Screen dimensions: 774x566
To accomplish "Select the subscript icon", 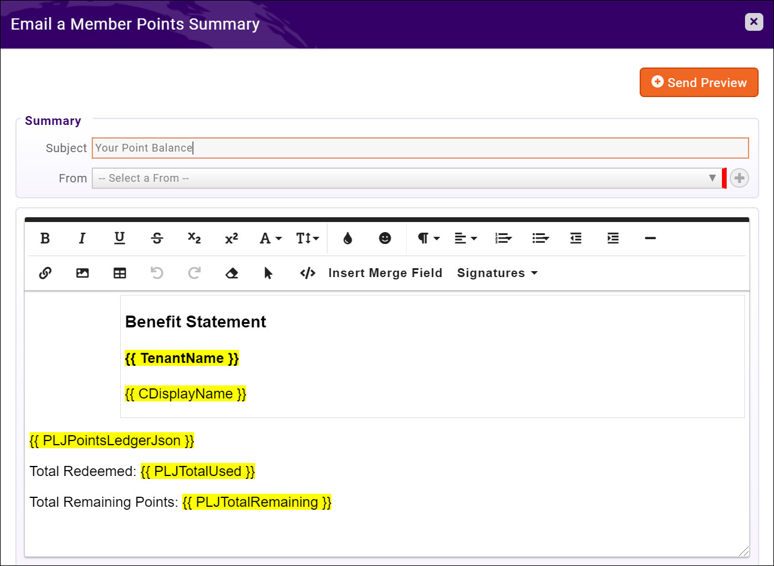I will [x=194, y=238].
